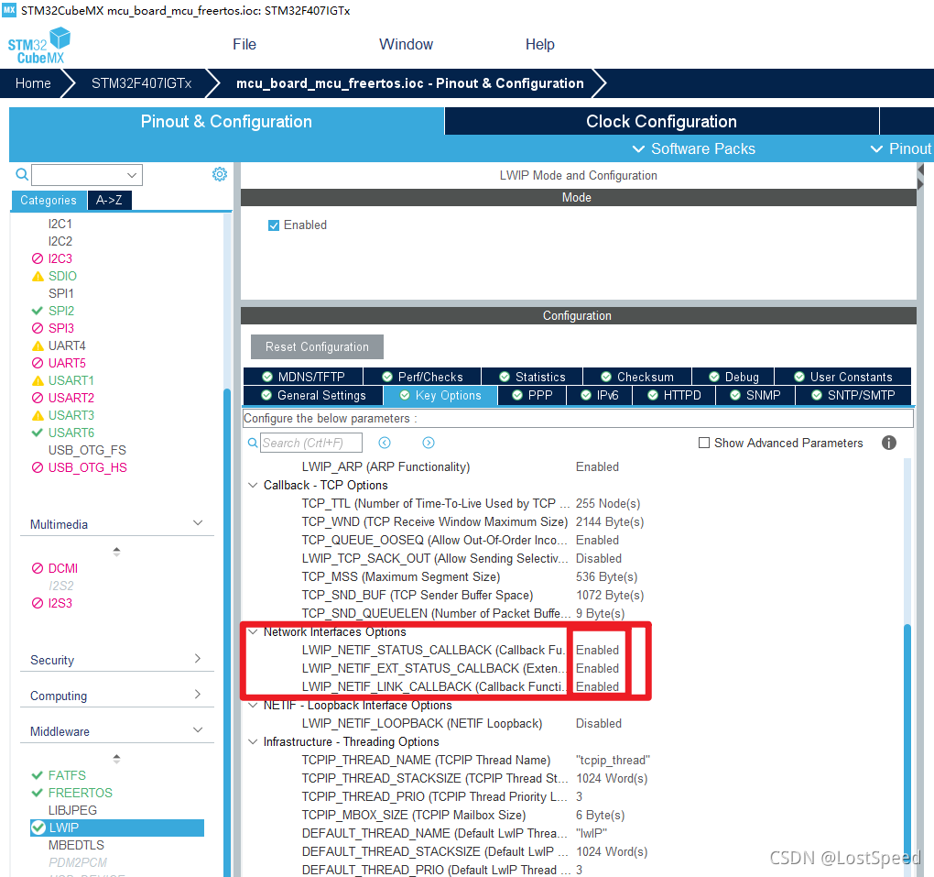The height and width of the screenshot is (877, 934).
Task: Enable Show Advanced Parameters checkbox
Action: [704, 443]
